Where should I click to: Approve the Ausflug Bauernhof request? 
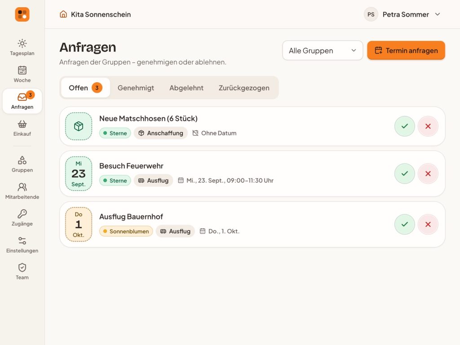(405, 224)
